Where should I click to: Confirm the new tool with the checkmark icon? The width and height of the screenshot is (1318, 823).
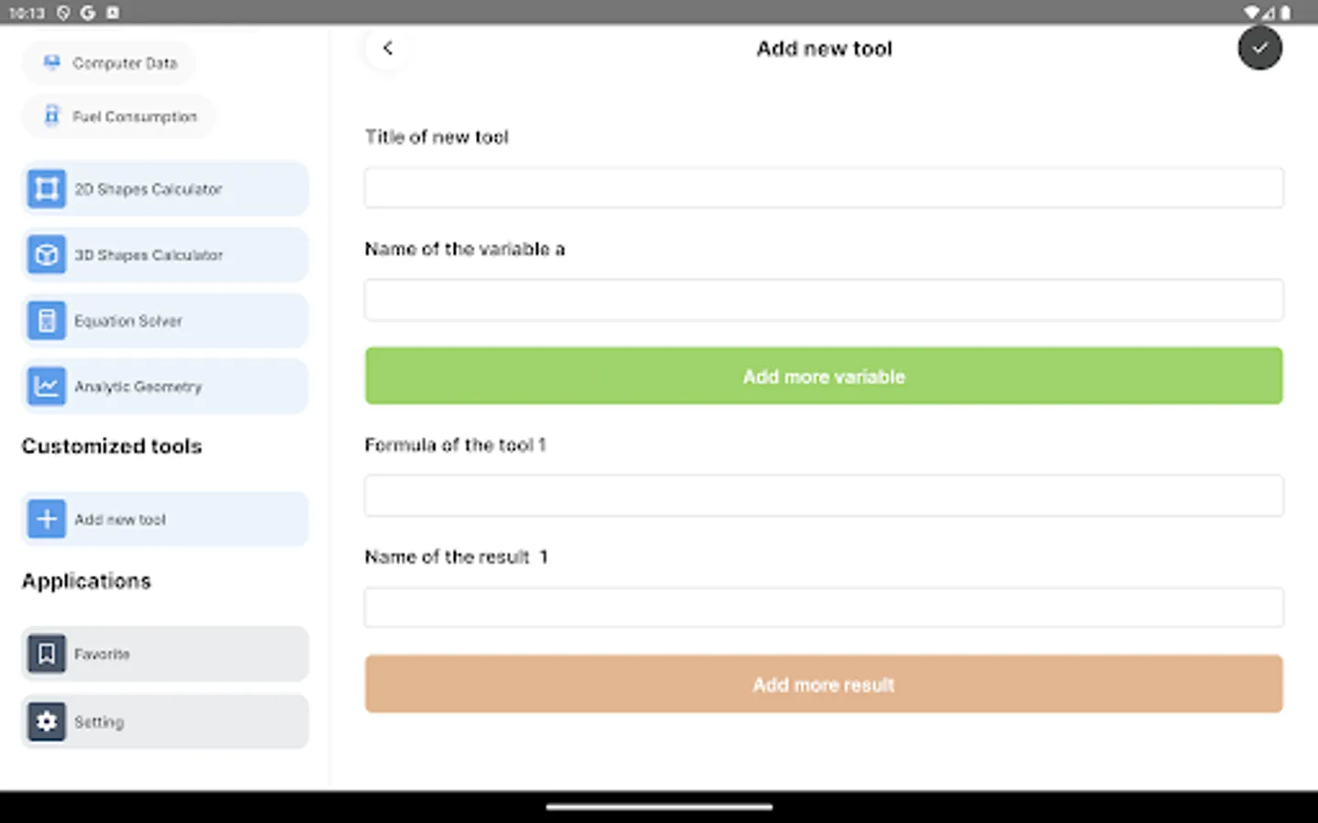(1260, 48)
